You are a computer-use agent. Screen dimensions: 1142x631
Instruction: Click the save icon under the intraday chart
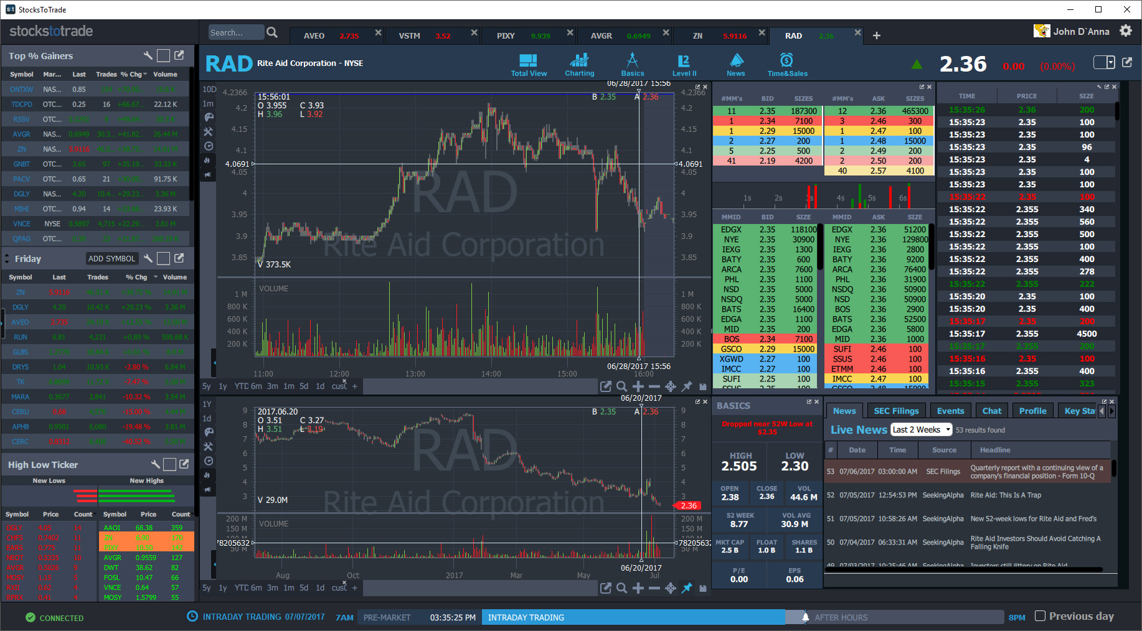[x=703, y=386]
